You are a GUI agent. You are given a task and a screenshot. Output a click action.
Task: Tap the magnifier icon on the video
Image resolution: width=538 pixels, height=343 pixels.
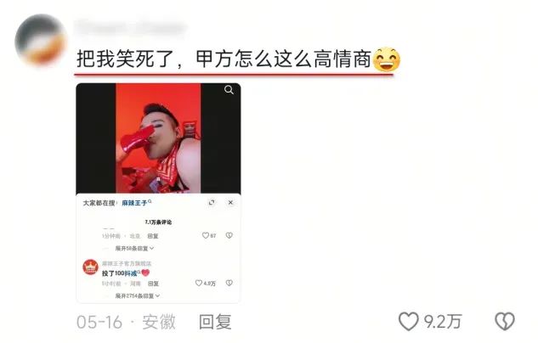click(229, 90)
